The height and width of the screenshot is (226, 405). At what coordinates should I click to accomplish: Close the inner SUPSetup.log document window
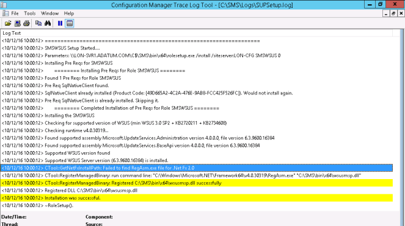point(401,13)
